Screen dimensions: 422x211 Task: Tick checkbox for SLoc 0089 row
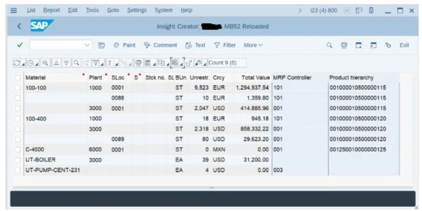click(18, 139)
